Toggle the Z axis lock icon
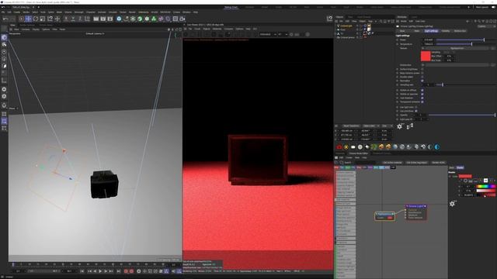The height and width of the screenshot is (279, 497). click(x=80, y=19)
